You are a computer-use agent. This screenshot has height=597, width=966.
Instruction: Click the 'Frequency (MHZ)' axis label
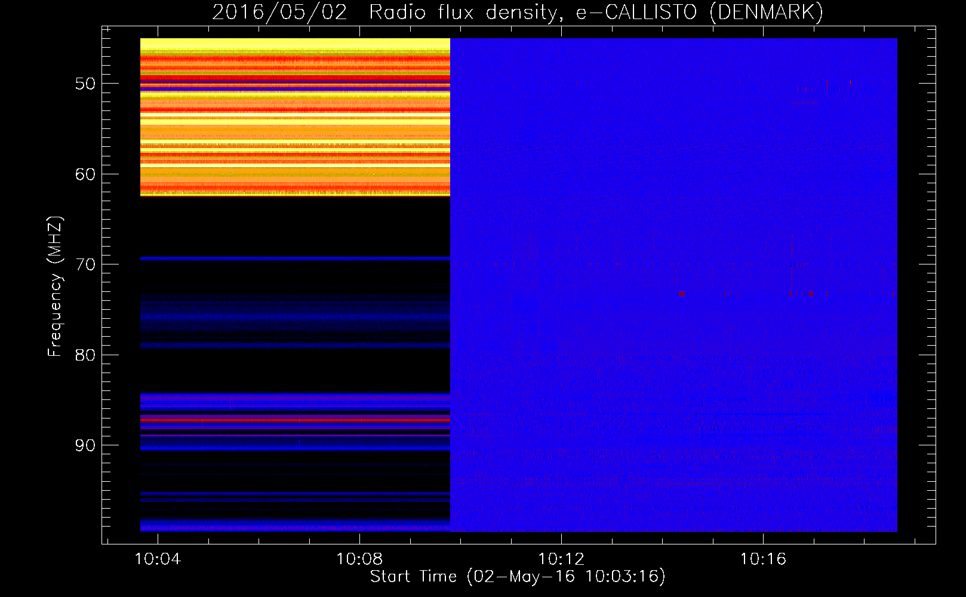point(55,287)
